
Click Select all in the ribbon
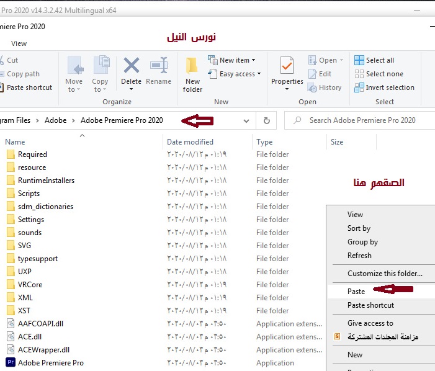point(374,60)
